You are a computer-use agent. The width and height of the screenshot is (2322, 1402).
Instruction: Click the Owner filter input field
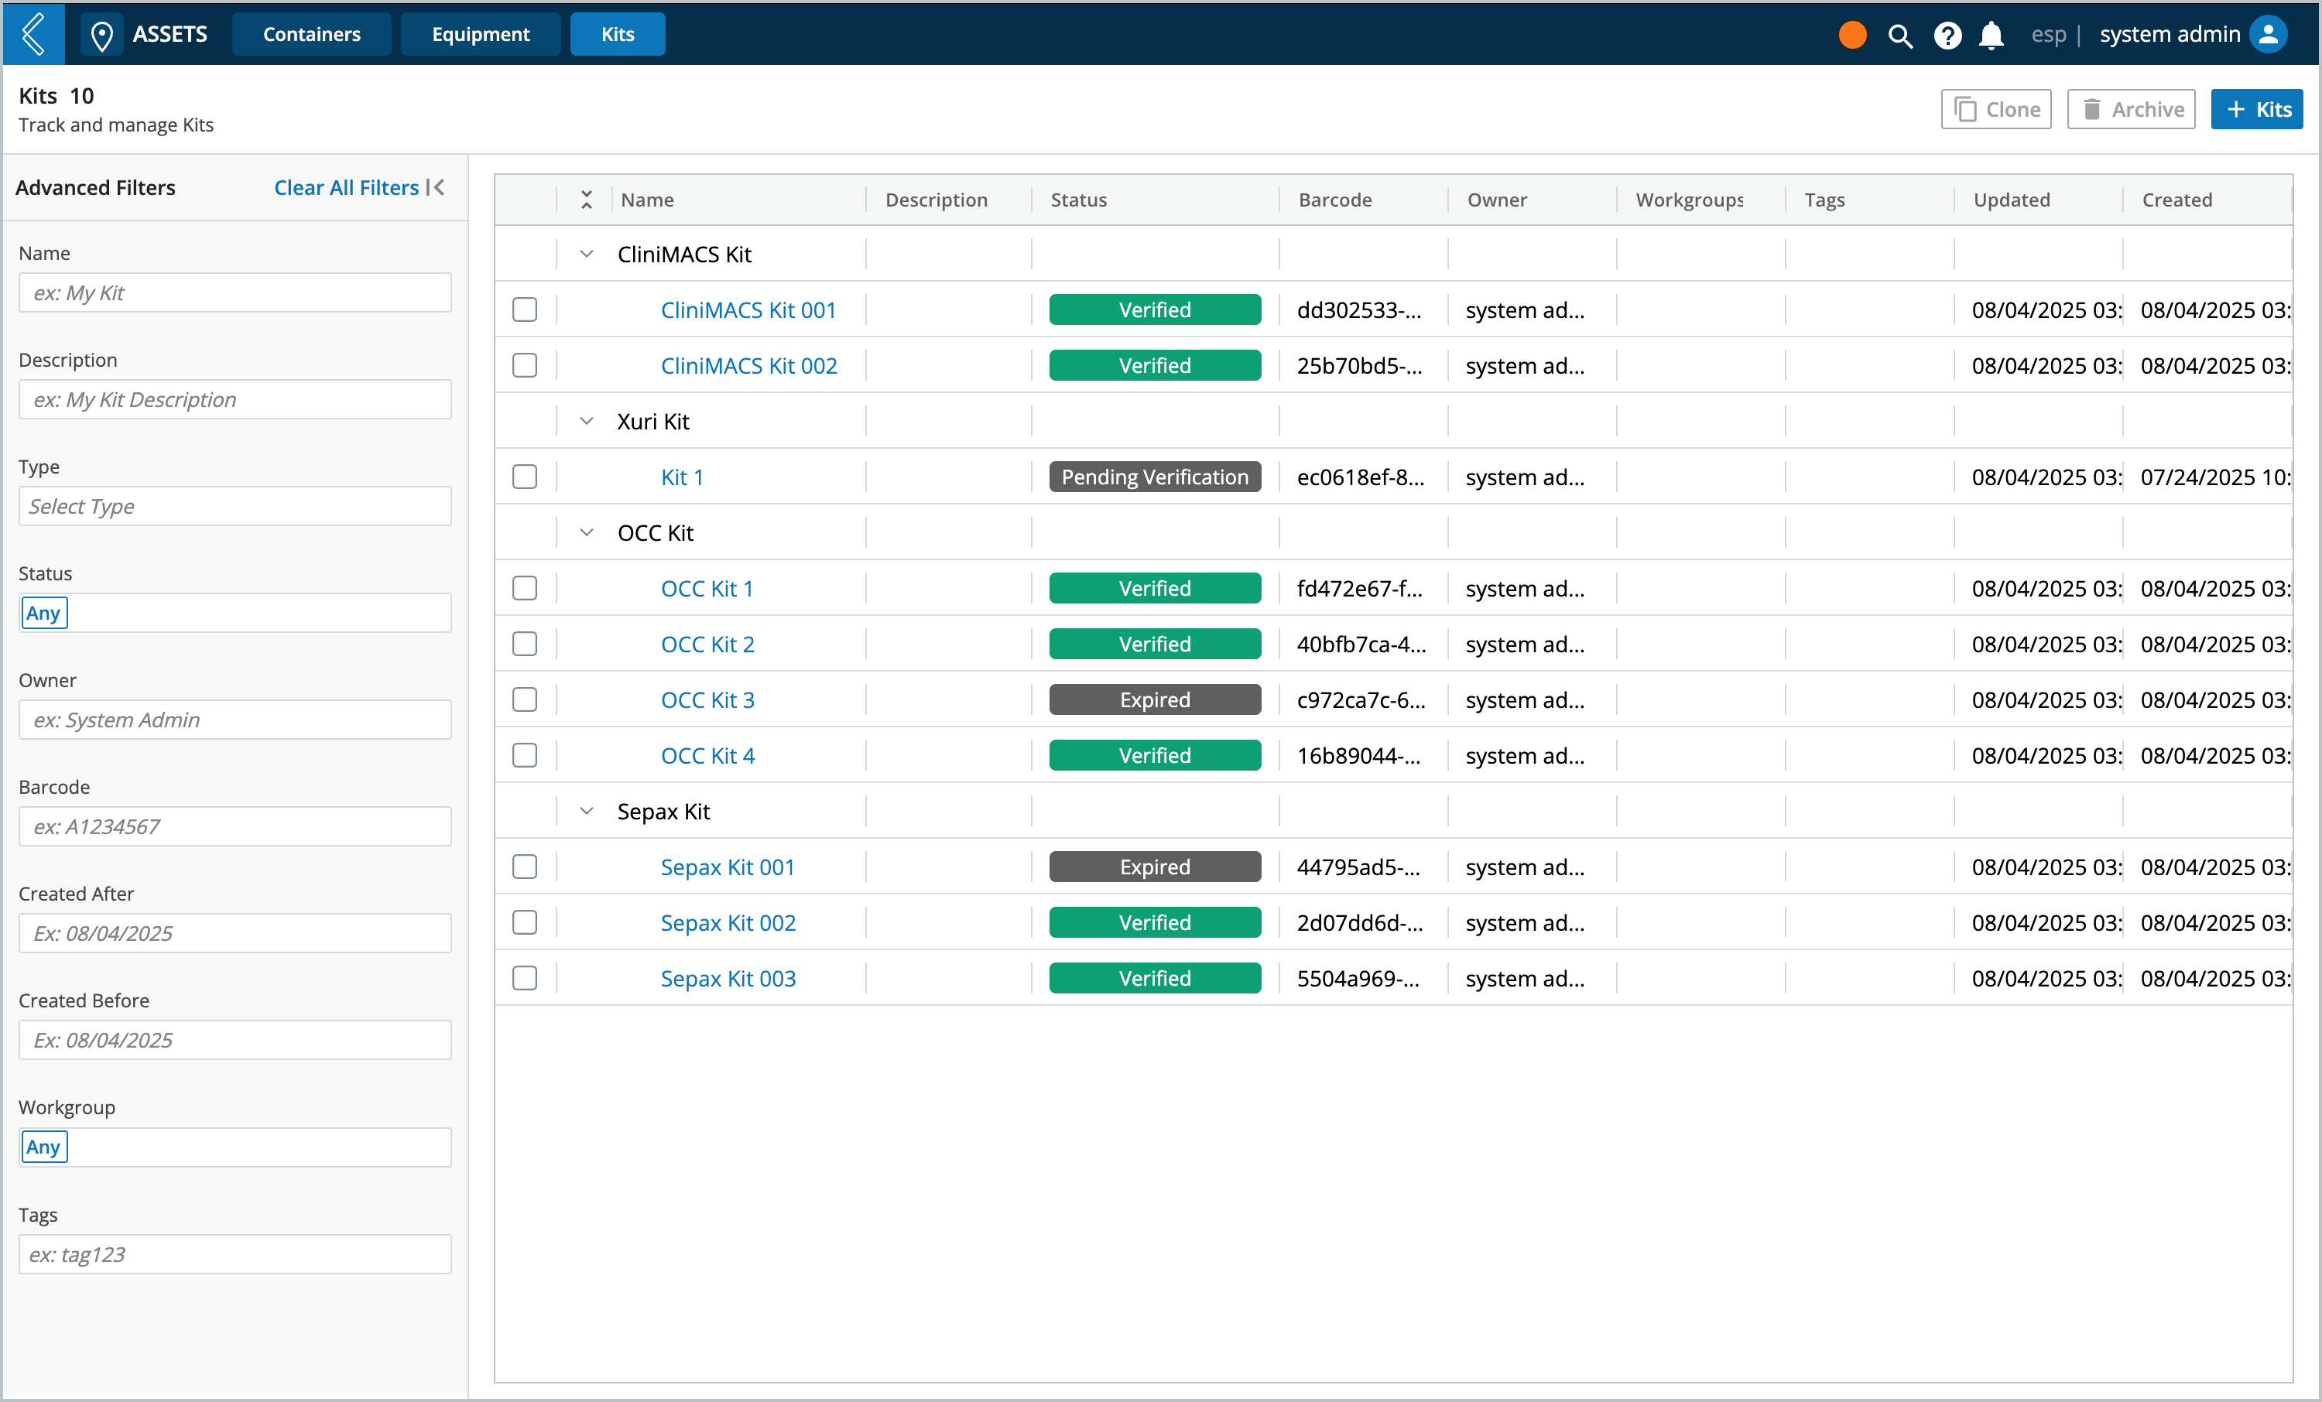tap(235, 720)
